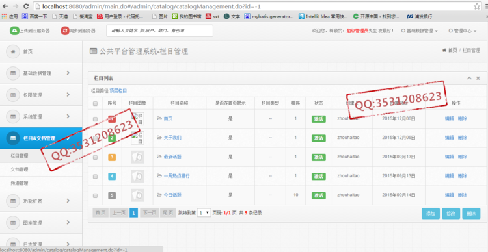Viewport: 488px width, 252px height.
Task: Close the 栏目列表 panel with X icon
Action: [x=478, y=79]
